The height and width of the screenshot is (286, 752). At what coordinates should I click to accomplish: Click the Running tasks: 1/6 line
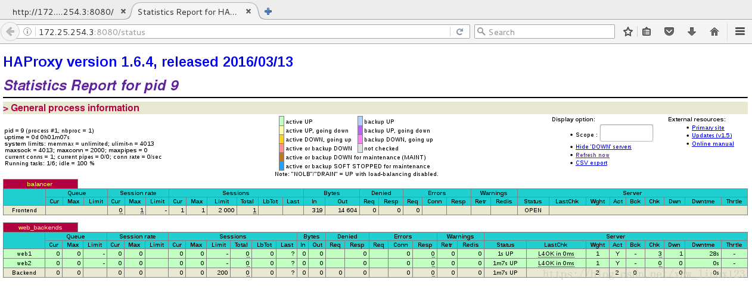click(x=49, y=163)
